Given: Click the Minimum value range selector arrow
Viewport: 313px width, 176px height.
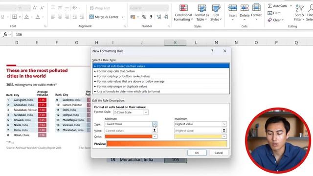Looking at the screenshot, I should point(155,131).
